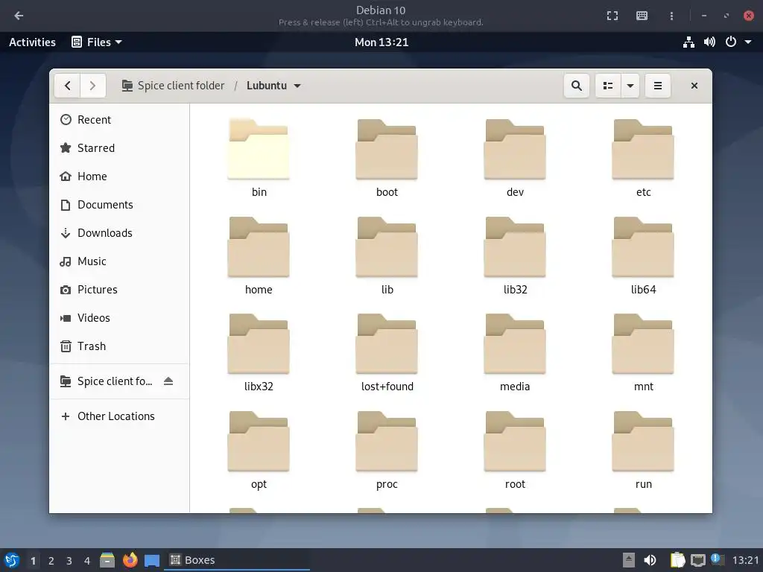The height and width of the screenshot is (572, 763).
Task: Open the Activities overview
Action: point(32,42)
